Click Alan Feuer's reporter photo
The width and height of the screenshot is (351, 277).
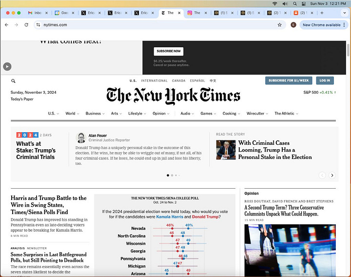coord(81,138)
